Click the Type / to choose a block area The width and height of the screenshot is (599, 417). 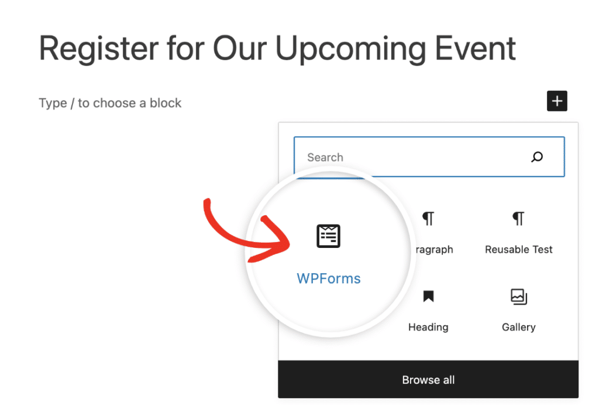coord(110,103)
